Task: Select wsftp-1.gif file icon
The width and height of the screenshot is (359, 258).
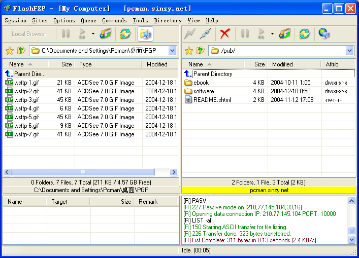Action: (9, 82)
